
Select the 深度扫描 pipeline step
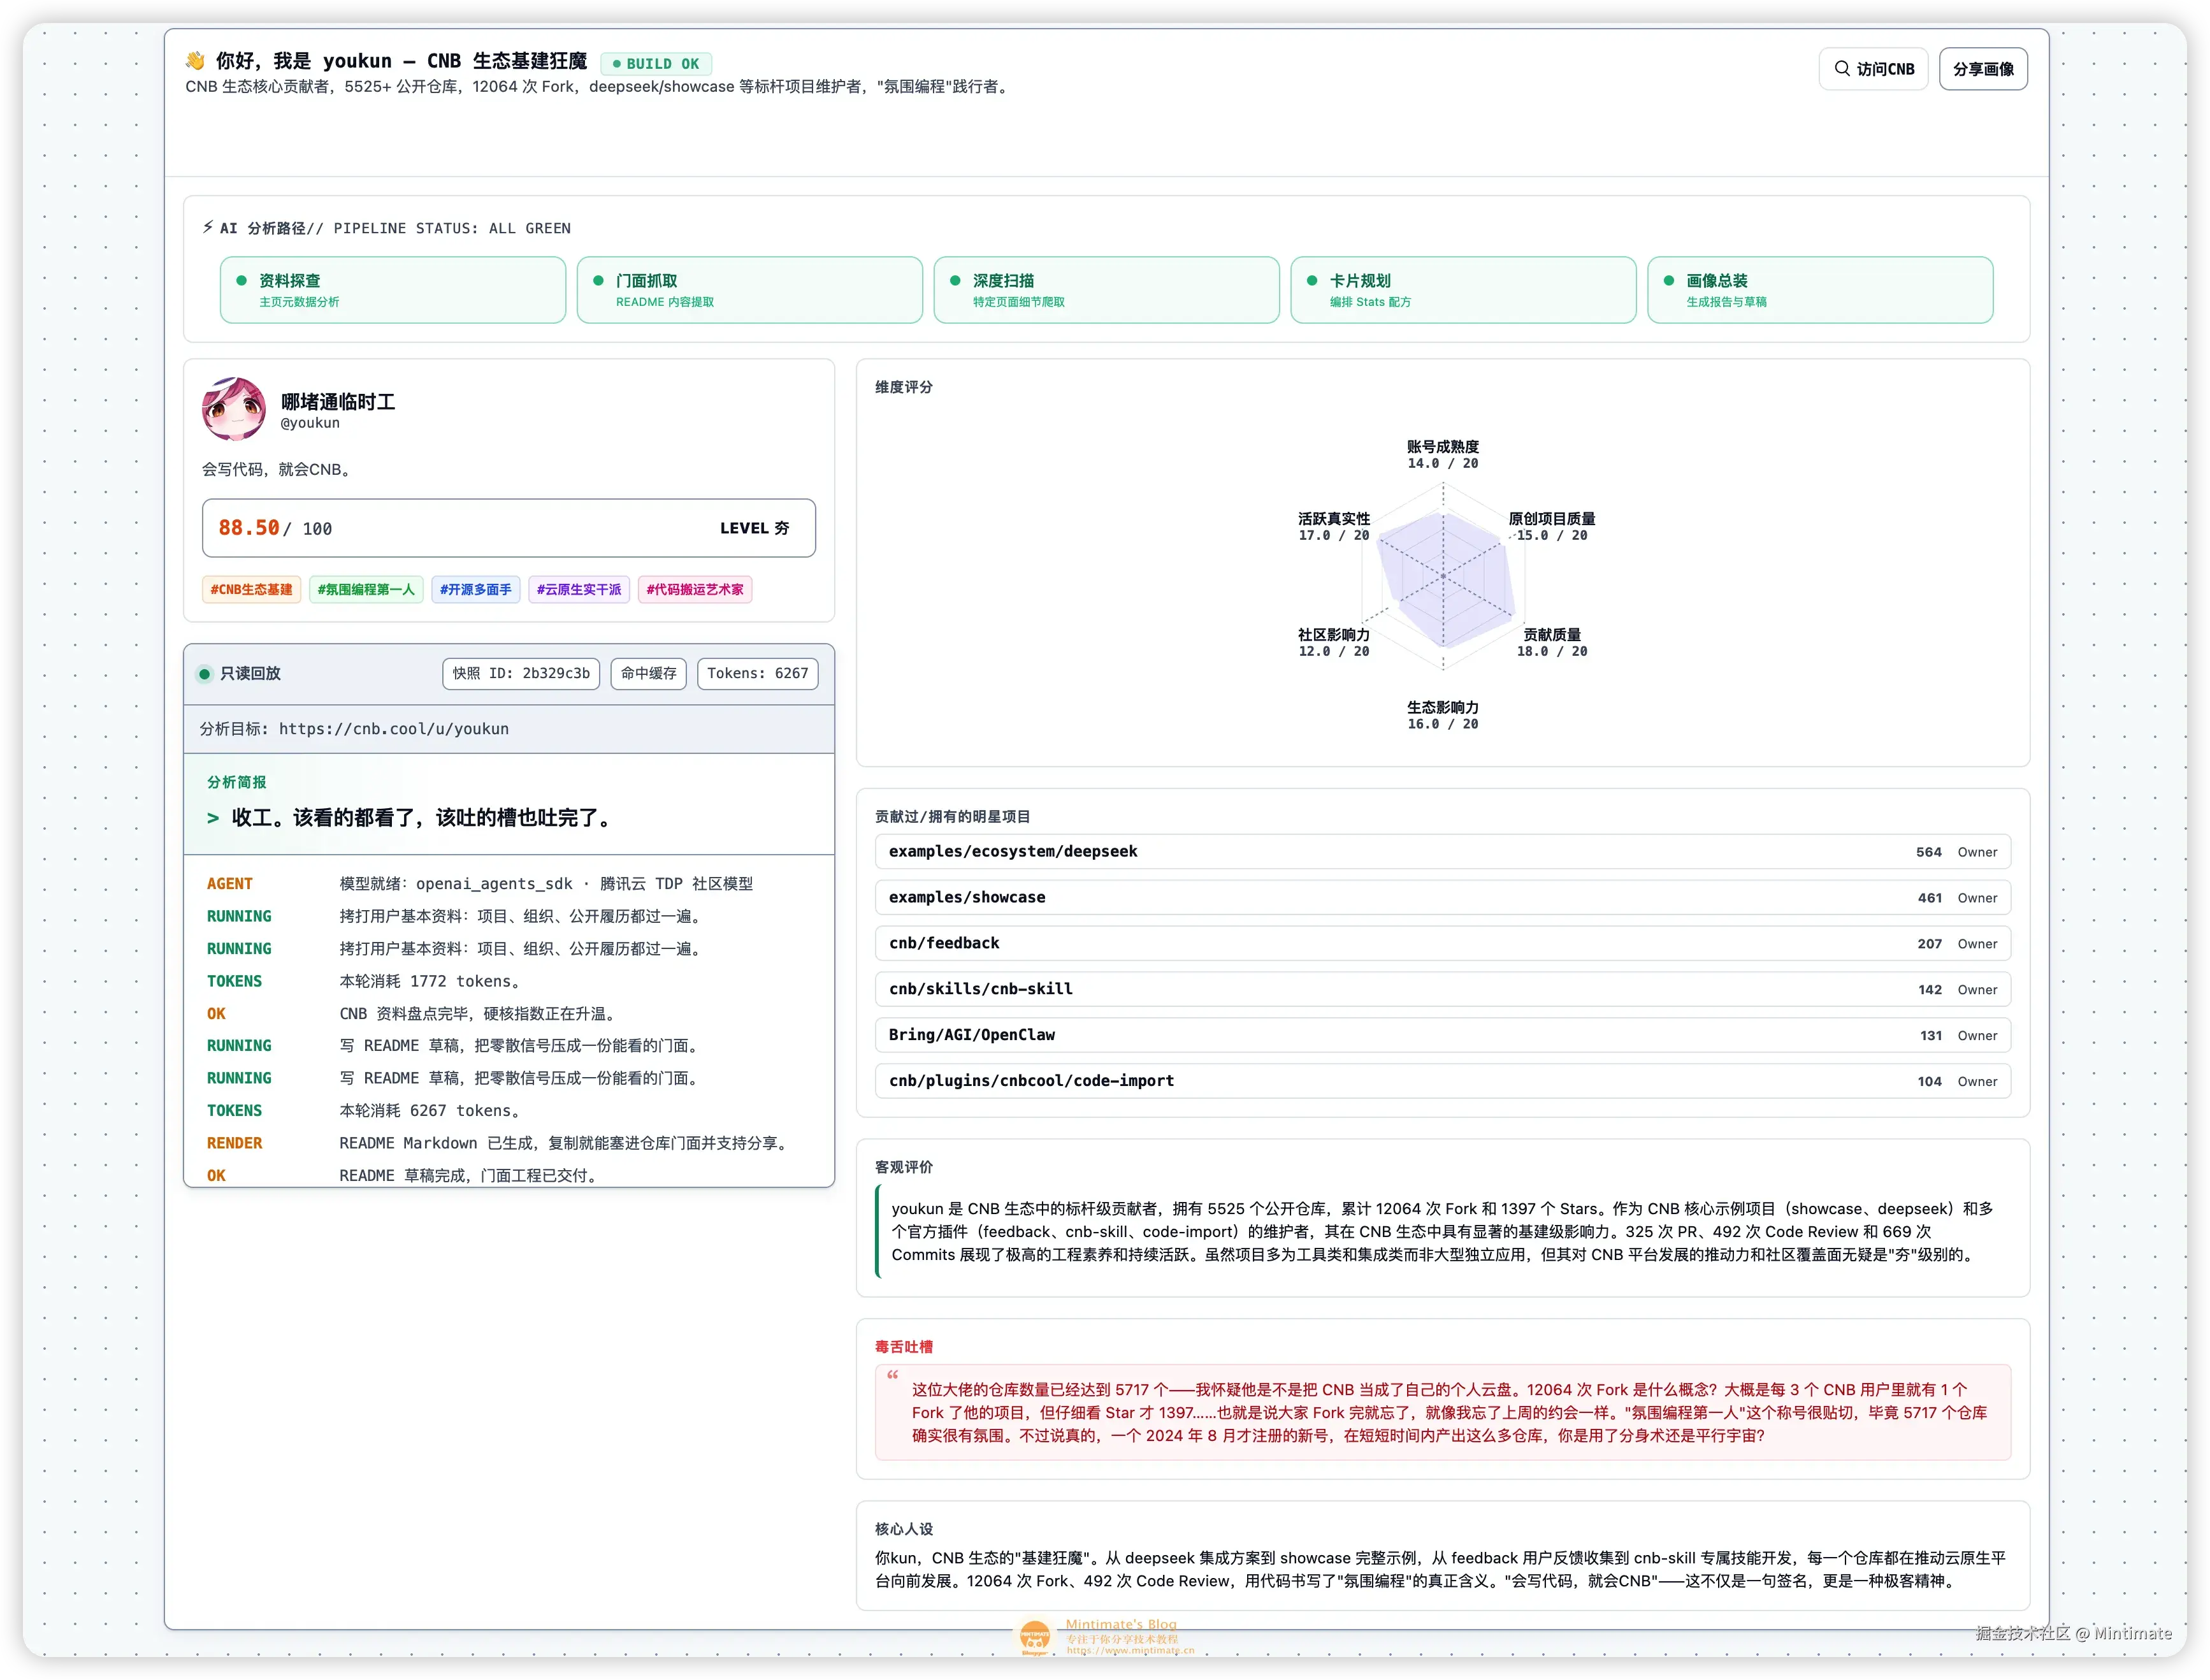point(1106,290)
